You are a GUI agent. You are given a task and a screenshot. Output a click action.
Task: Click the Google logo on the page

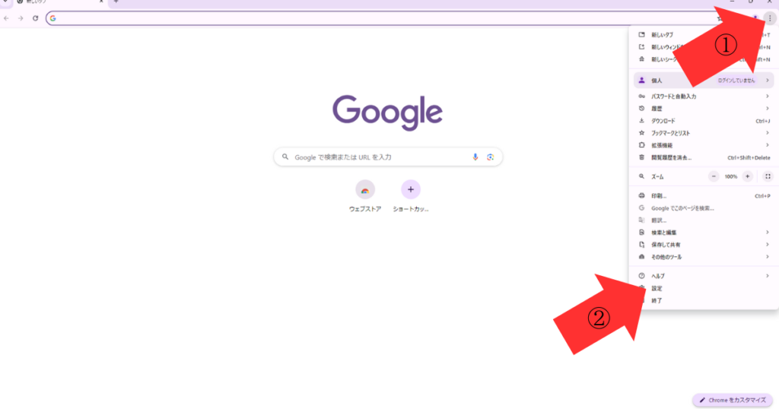[x=387, y=113]
